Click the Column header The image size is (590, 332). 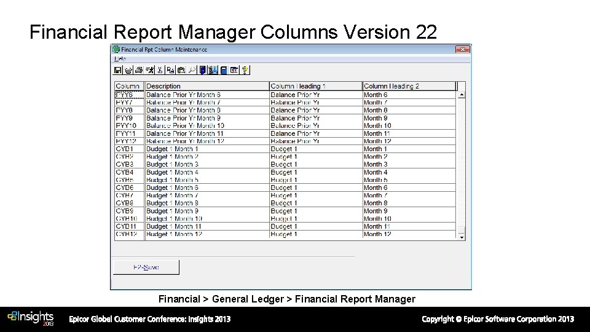[x=129, y=86]
